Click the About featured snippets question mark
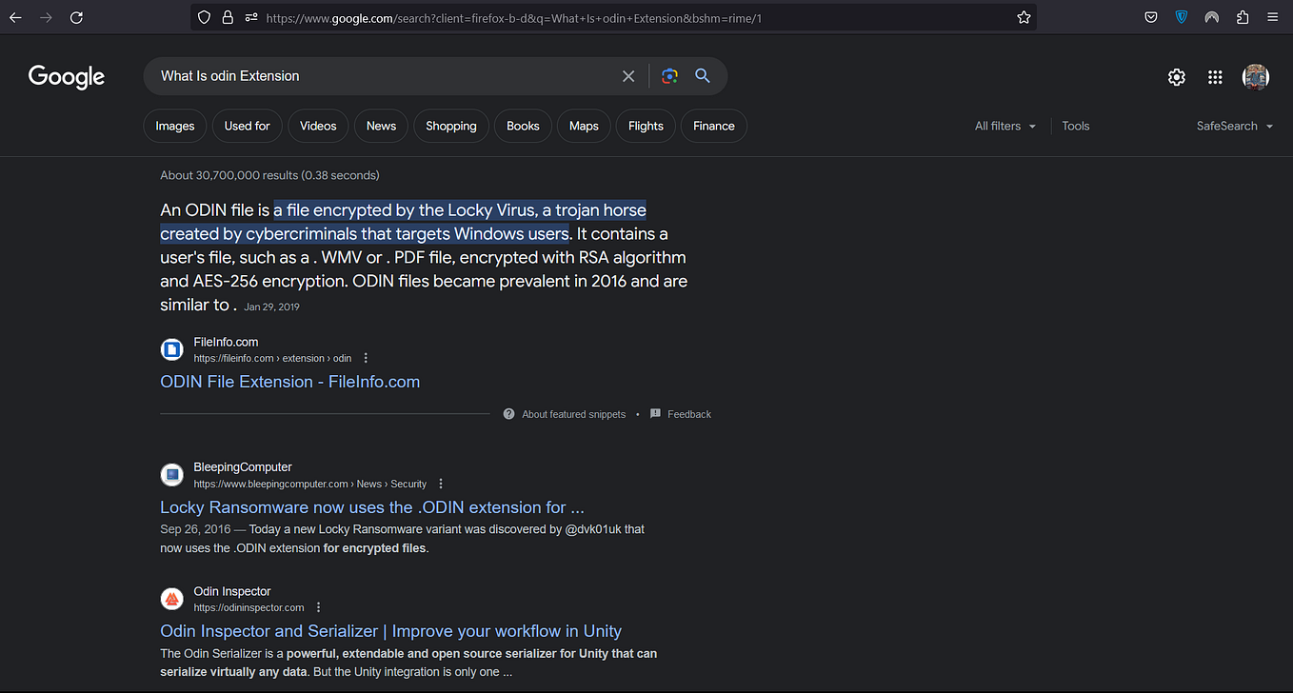1293x693 pixels. coord(508,413)
